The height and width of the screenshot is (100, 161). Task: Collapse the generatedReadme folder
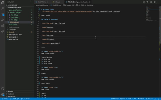pos(15,10)
